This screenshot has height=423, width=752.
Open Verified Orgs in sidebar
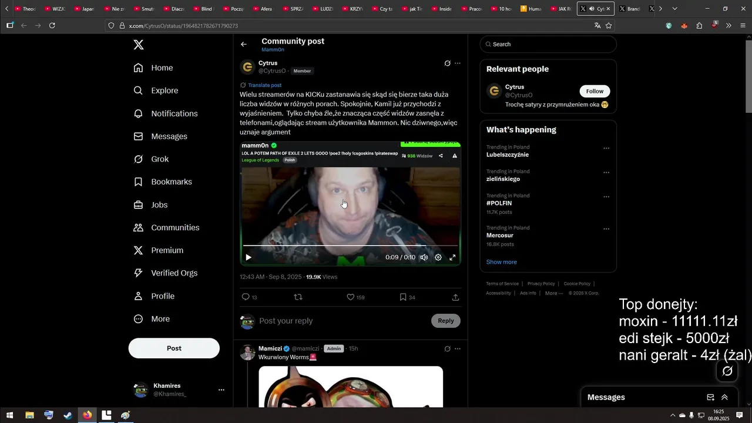tap(165, 273)
